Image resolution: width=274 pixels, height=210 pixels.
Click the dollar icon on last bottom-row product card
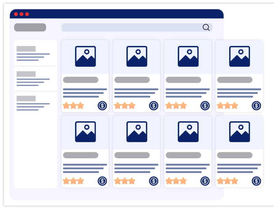pos(256,181)
